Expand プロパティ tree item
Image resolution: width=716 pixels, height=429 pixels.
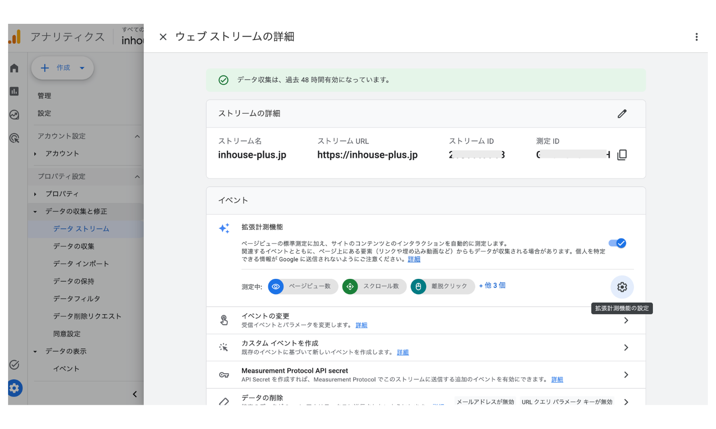35,194
